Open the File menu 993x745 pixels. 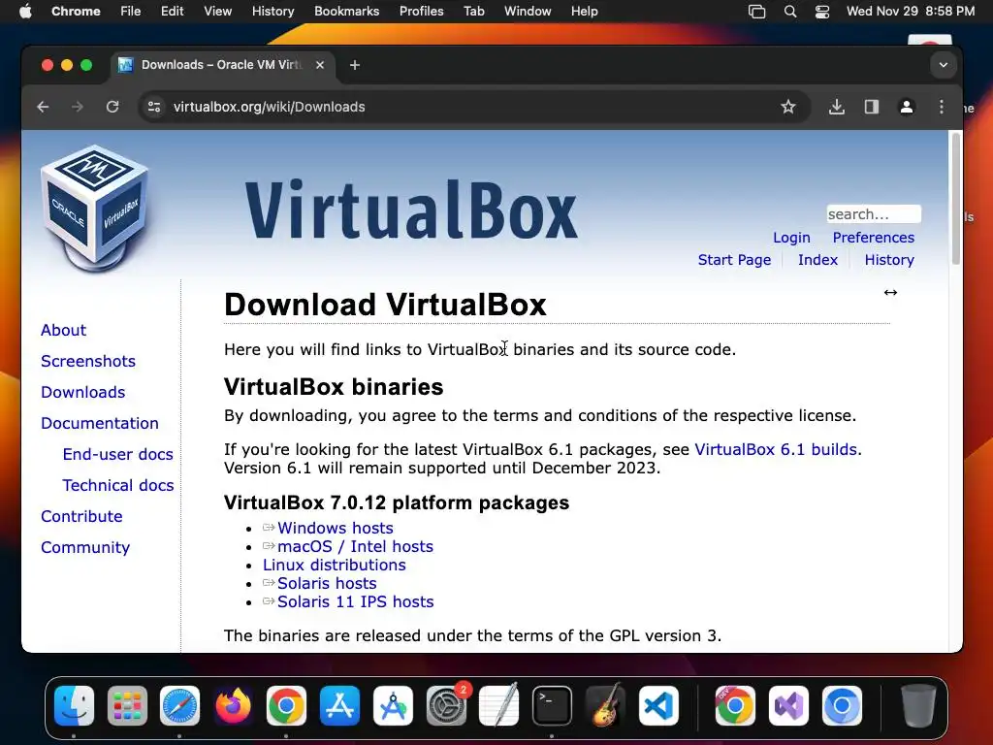[x=131, y=12]
